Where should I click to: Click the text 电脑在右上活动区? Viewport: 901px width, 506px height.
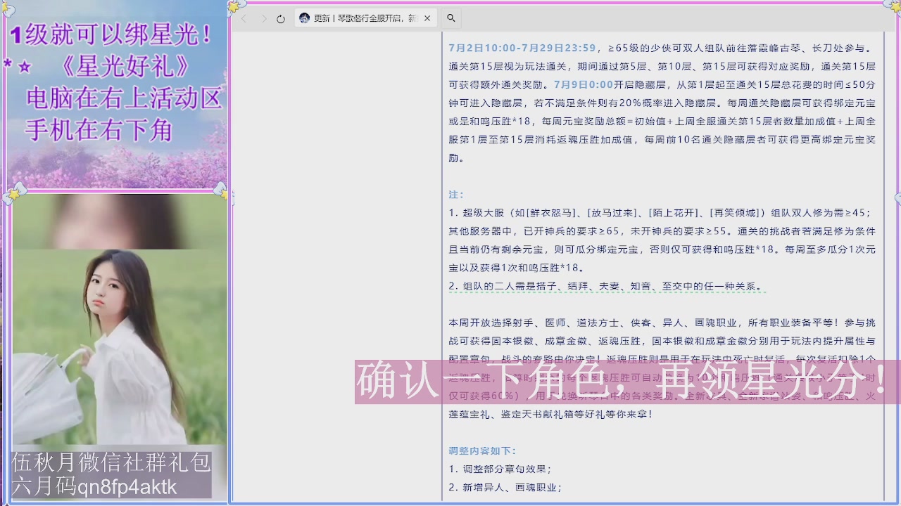[125, 98]
